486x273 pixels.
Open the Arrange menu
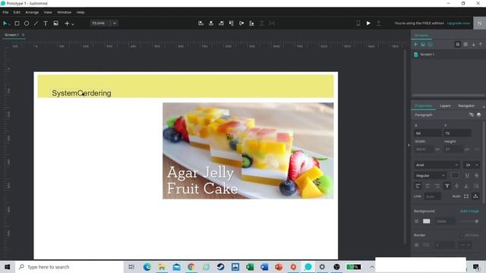[32, 12]
